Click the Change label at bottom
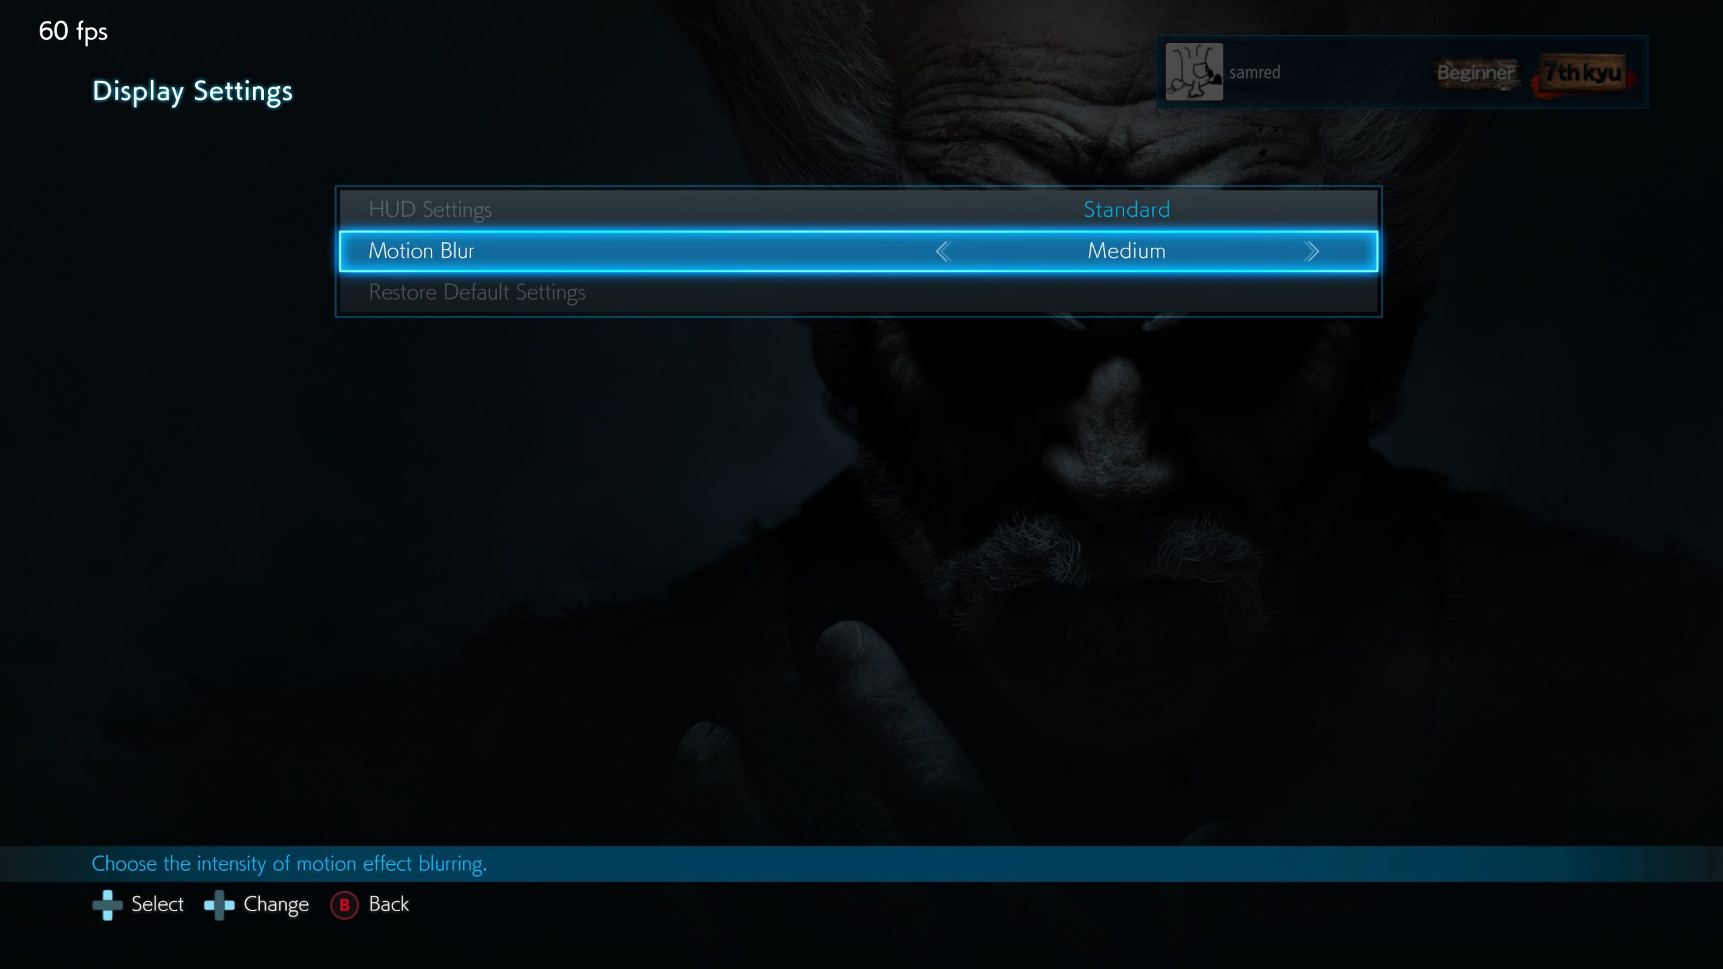 [x=276, y=904]
